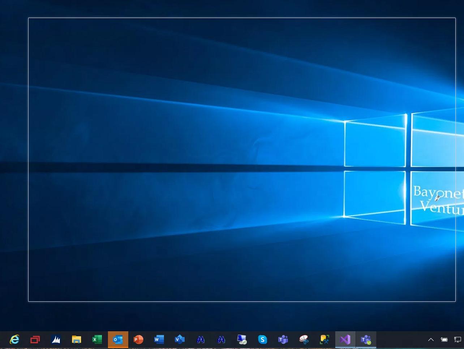Open Internet Explorer from the taskbar

coord(14,340)
